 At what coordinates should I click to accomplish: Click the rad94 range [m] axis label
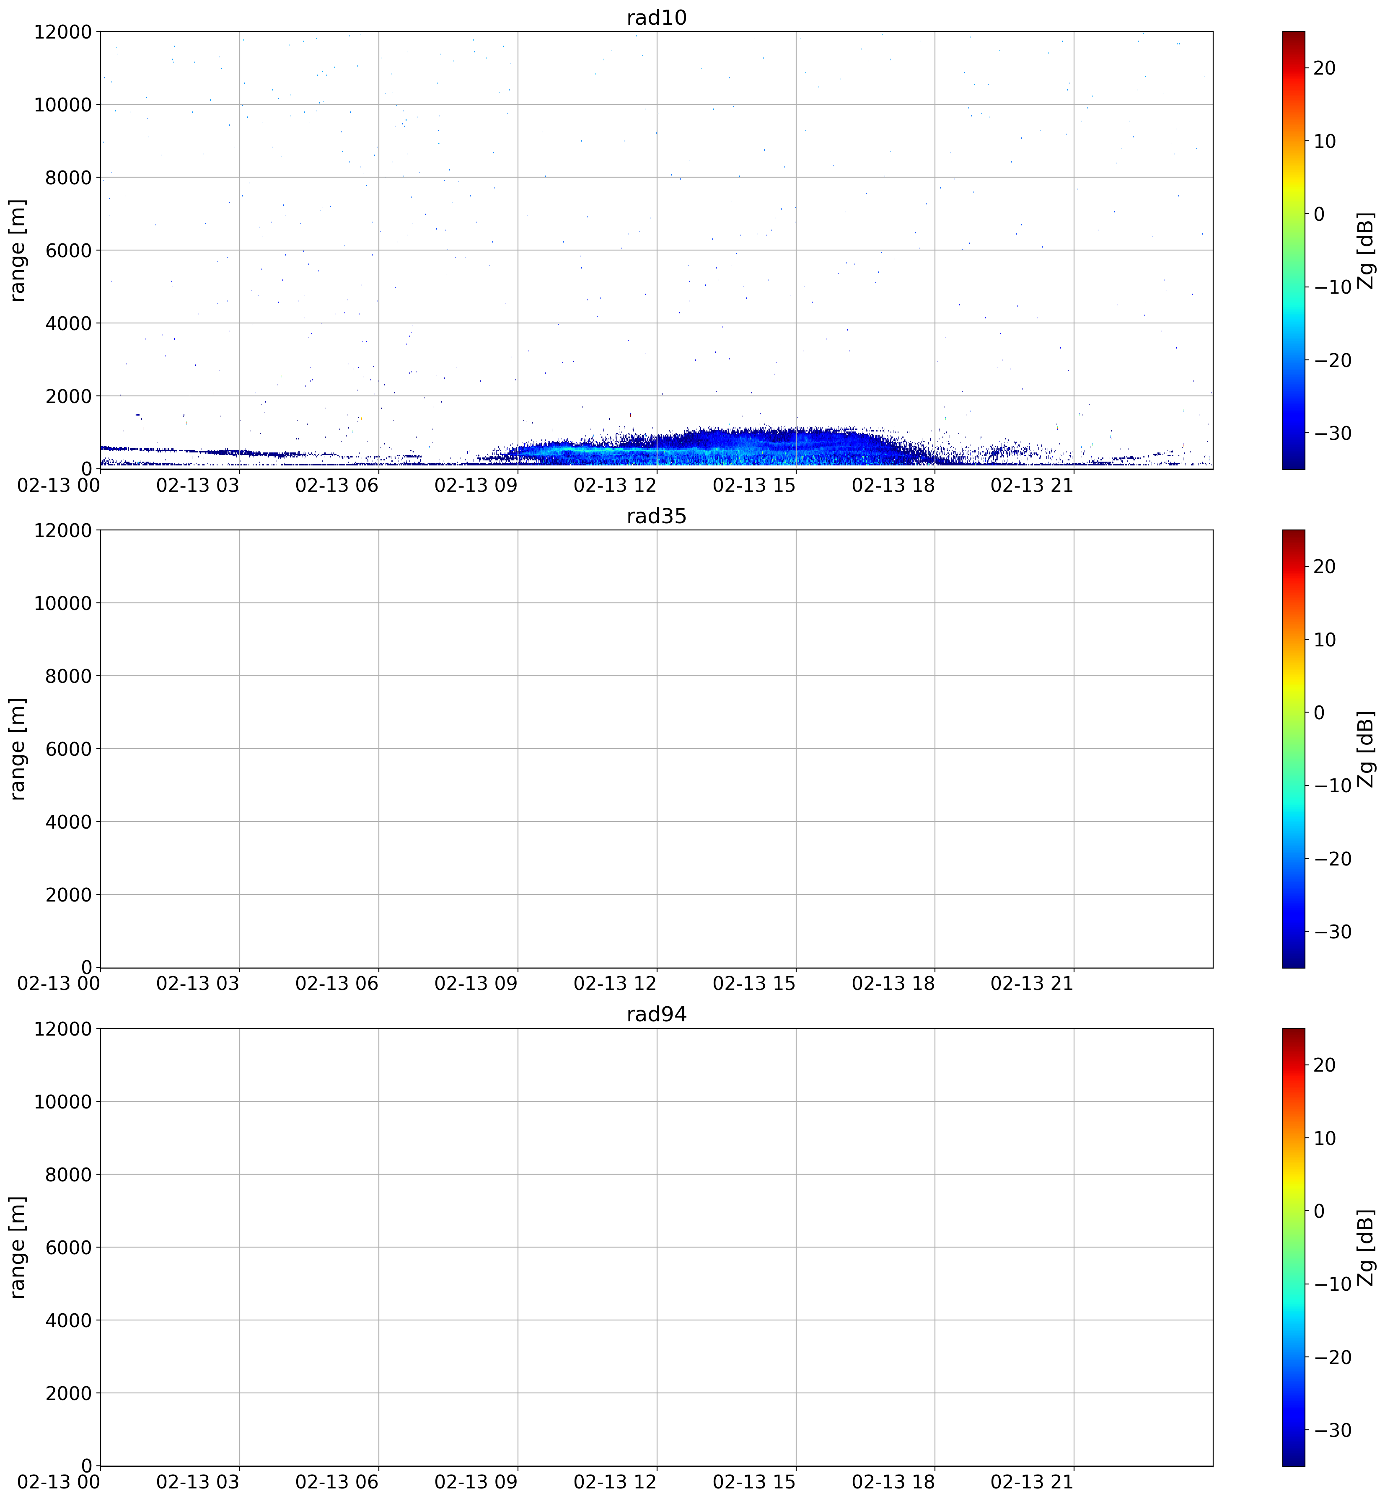(x=17, y=1247)
